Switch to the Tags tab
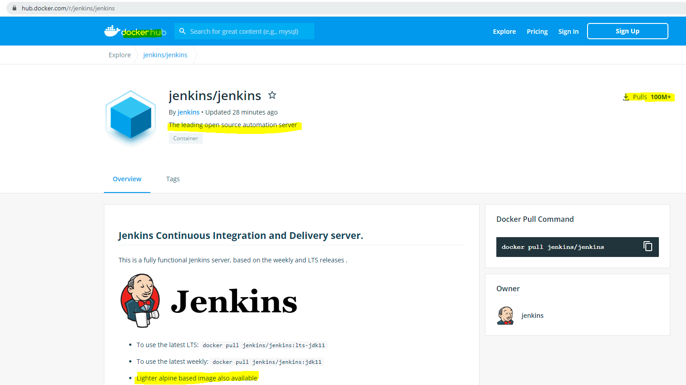 [x=173, y=179]
